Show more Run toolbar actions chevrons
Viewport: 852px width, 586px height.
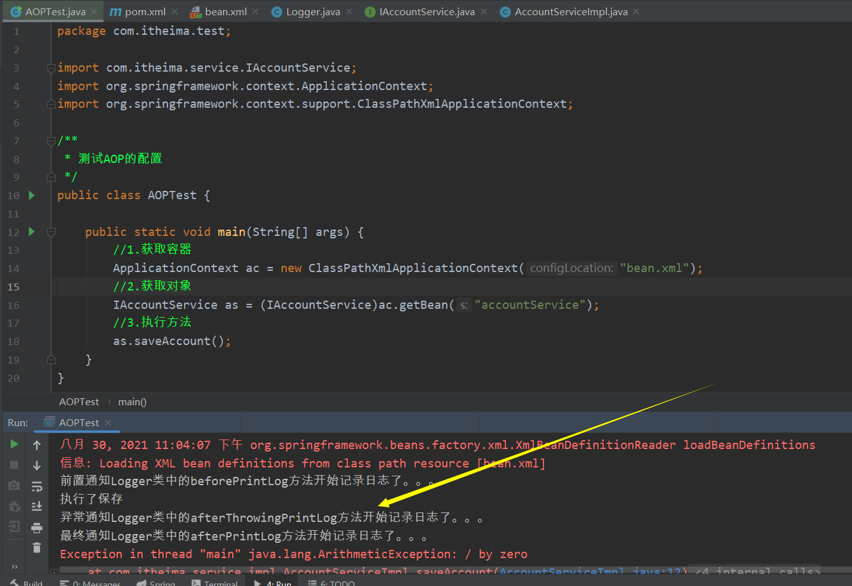coord(14,567)
